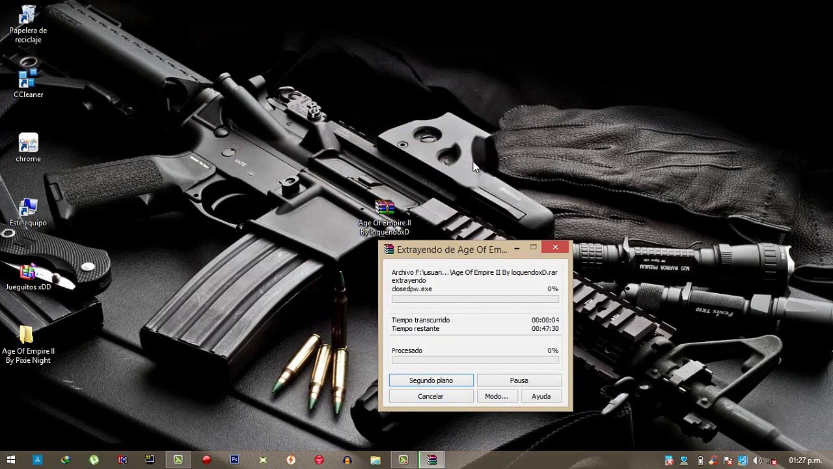Open the blue shield security tray icon
The width and height of the screenshot is (833, 469).
point(684,461)
